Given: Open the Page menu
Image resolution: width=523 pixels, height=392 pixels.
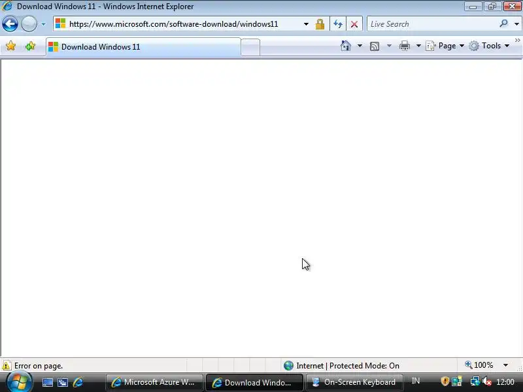Looking at the screenshot, I should tap(445, 46).
